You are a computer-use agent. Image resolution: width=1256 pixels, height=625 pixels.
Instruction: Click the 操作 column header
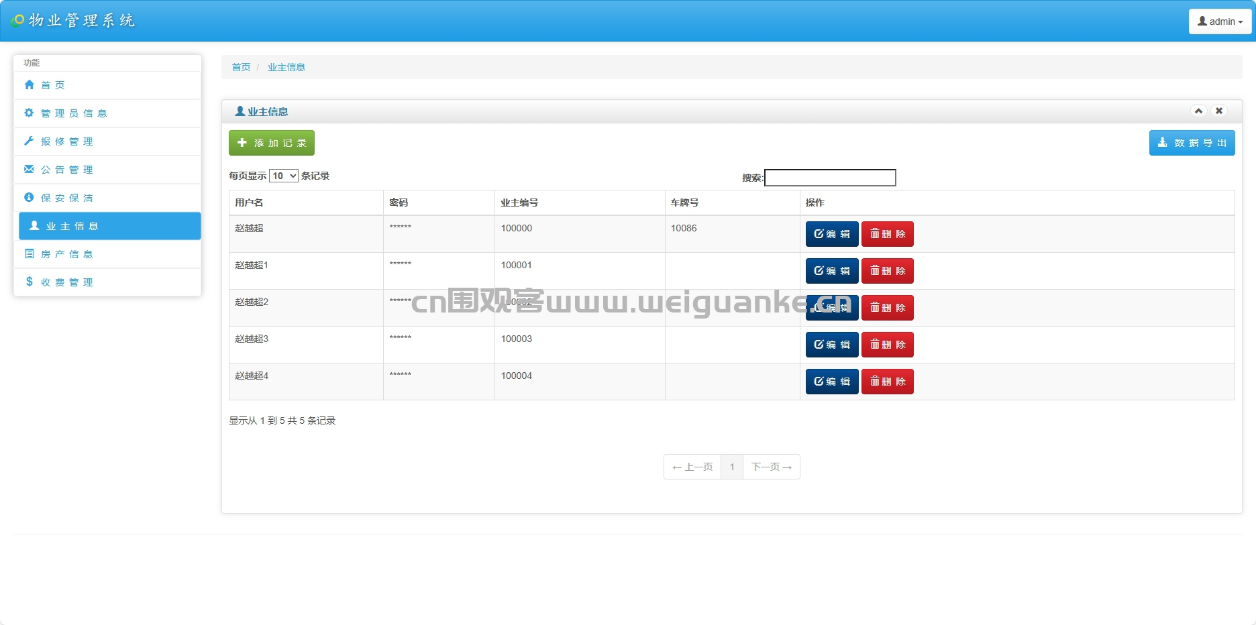(1017, 203)
